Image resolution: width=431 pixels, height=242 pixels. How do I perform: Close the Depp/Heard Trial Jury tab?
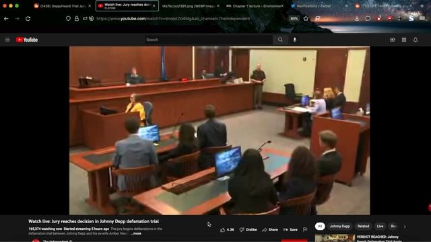[90, 6]
